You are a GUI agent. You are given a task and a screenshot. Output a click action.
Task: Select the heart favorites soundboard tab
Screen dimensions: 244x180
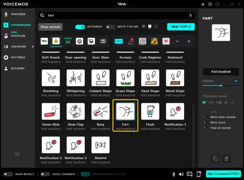[x=166, y=41]
